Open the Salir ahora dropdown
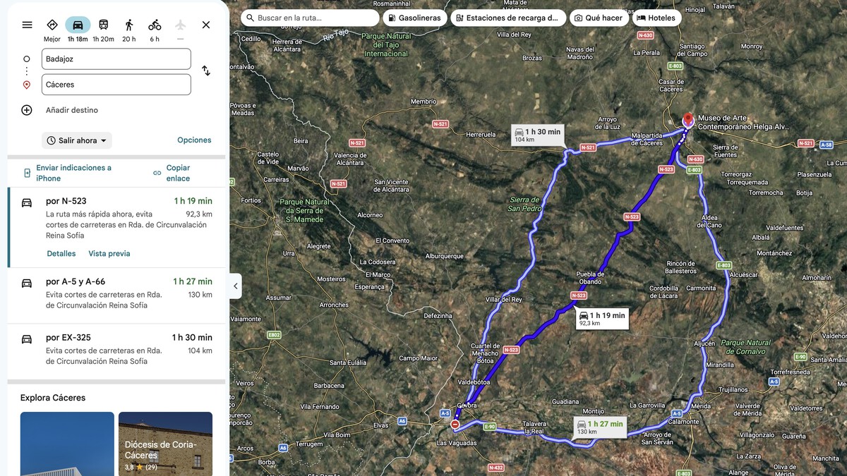Viewport: 847px width, 476px height. click(x=77, y=140)
